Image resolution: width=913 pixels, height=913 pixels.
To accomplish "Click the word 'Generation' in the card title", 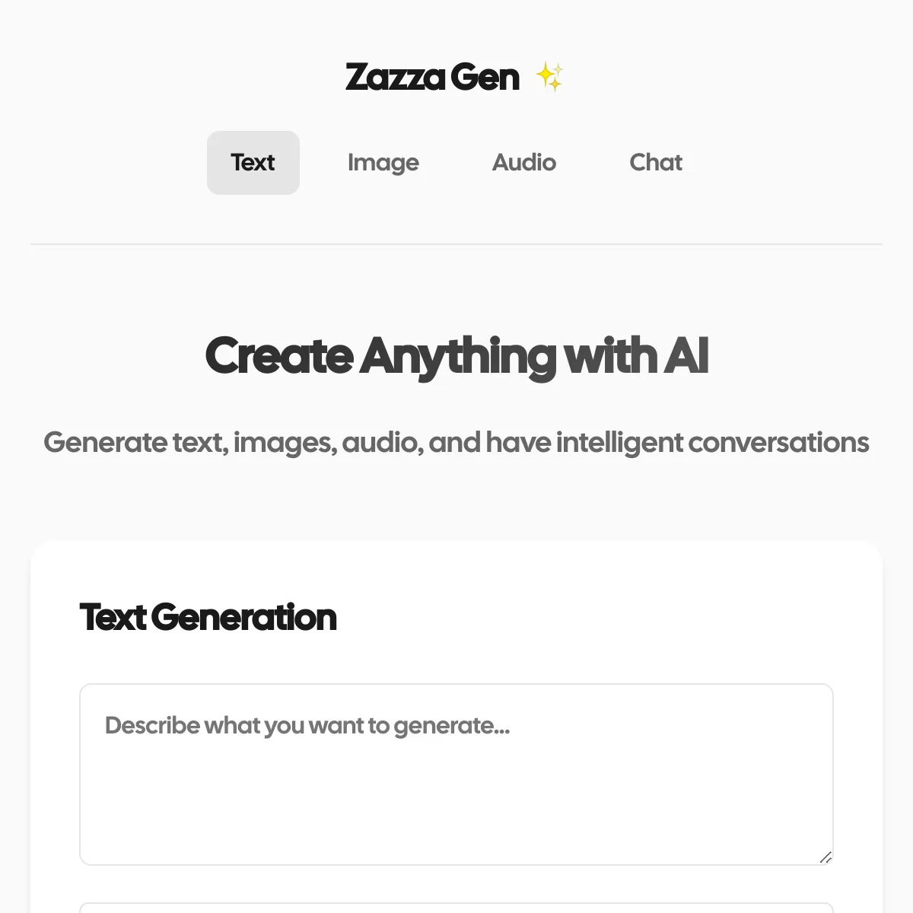I will coord(243,617).
